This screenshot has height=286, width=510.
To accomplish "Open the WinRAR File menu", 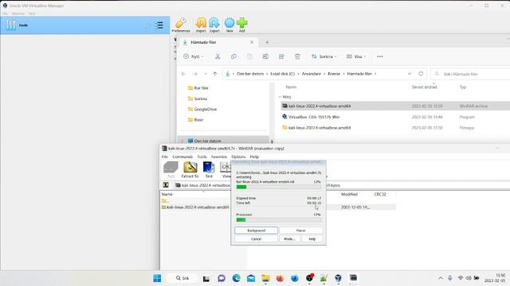I will [x=165, y=157].
